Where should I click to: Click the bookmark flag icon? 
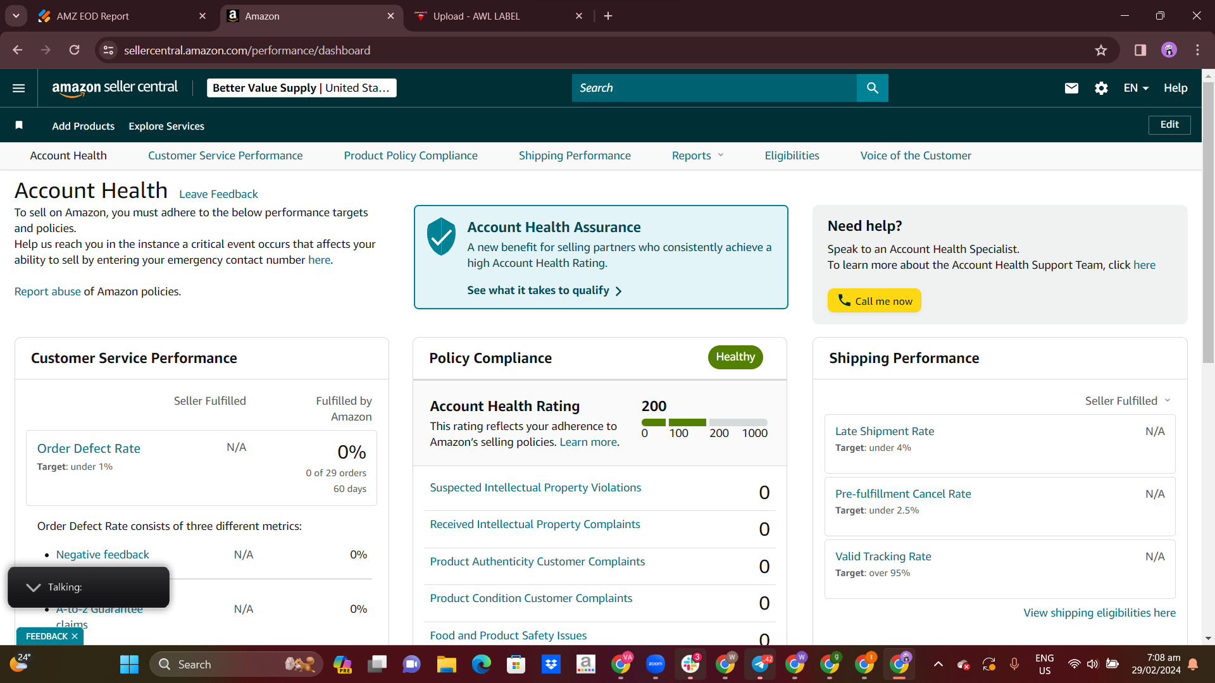19,125
